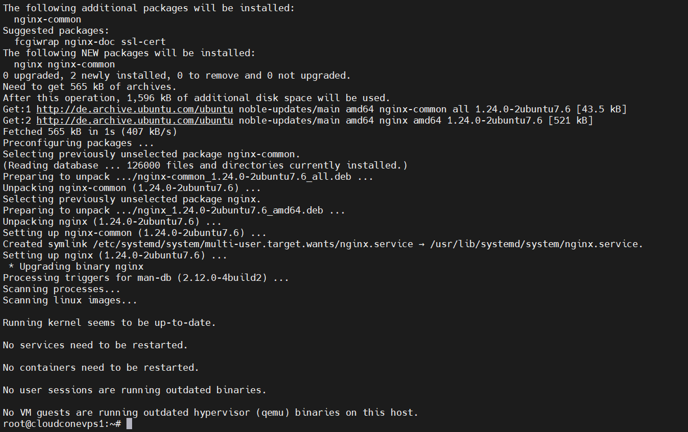
Task: Click "No services need to be restarted." message
Action: coord(95,345)
